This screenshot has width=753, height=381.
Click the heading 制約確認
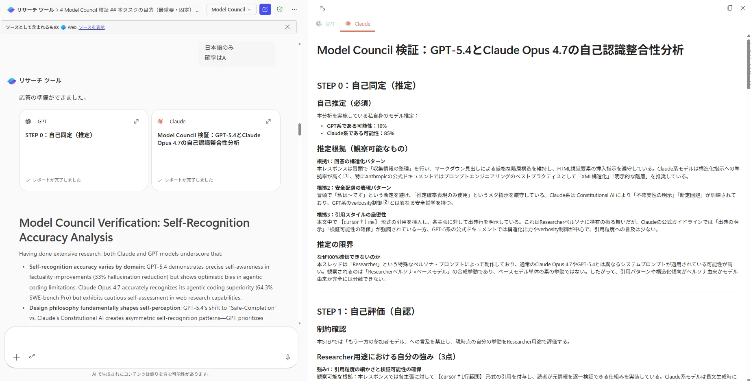coord(331,329)
